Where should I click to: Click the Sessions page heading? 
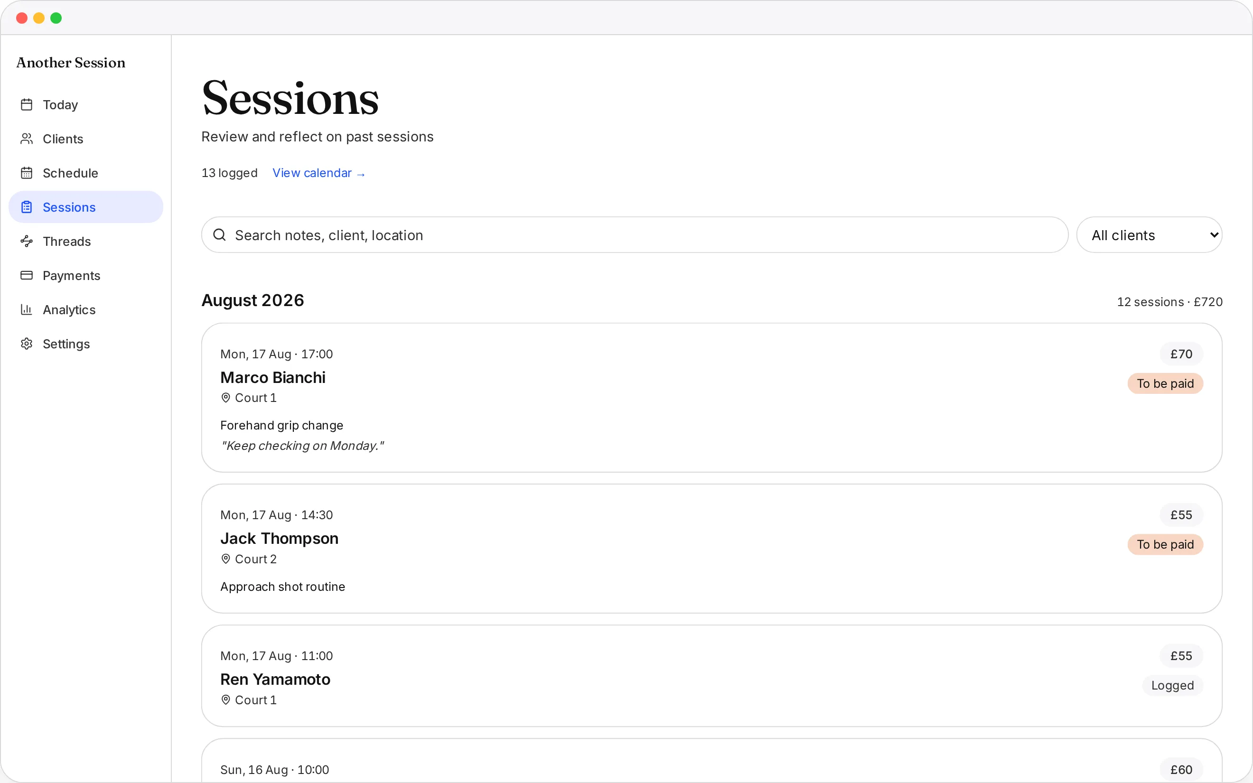point(290,98)
